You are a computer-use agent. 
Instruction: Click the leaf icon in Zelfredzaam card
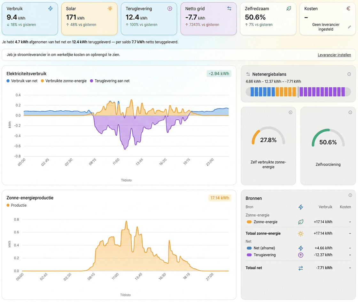pos(289,8)
